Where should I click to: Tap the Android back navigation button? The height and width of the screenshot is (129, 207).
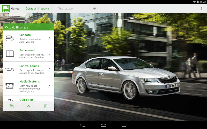pos(83,125)
